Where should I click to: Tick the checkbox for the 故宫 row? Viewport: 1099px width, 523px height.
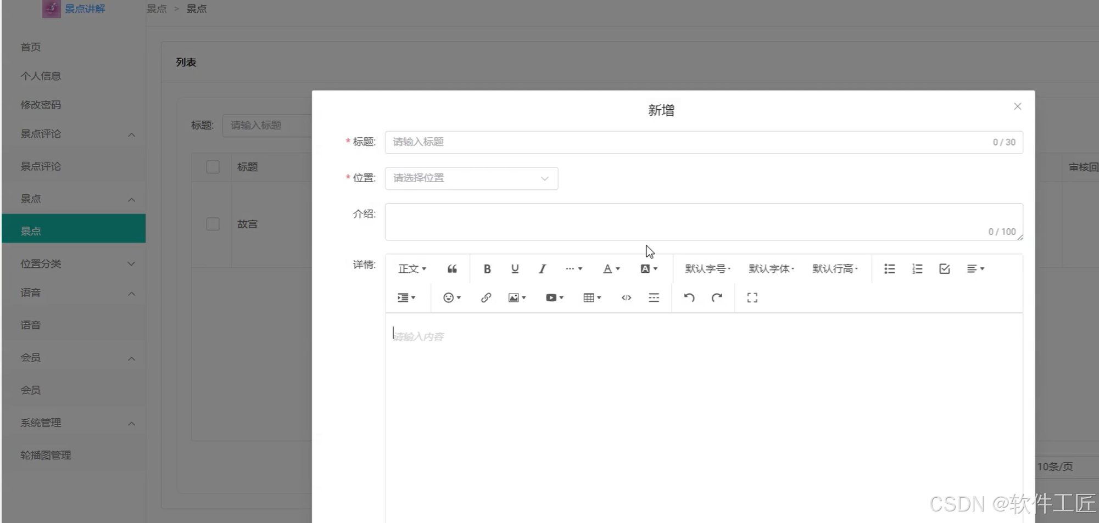(213, 224)
